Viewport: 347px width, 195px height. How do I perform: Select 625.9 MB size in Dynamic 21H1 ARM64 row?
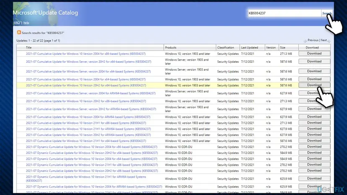(286, 179)
